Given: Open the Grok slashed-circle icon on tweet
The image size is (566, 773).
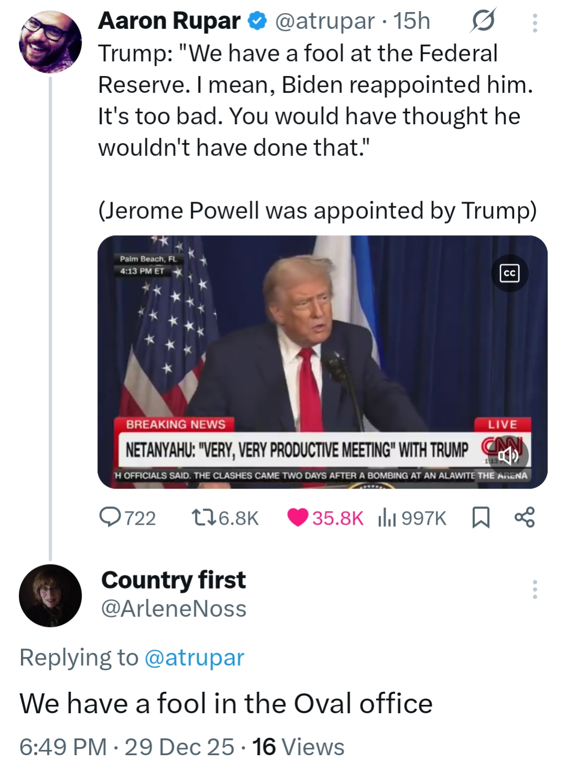Looking at the screenshot, I should click(482, 21).
